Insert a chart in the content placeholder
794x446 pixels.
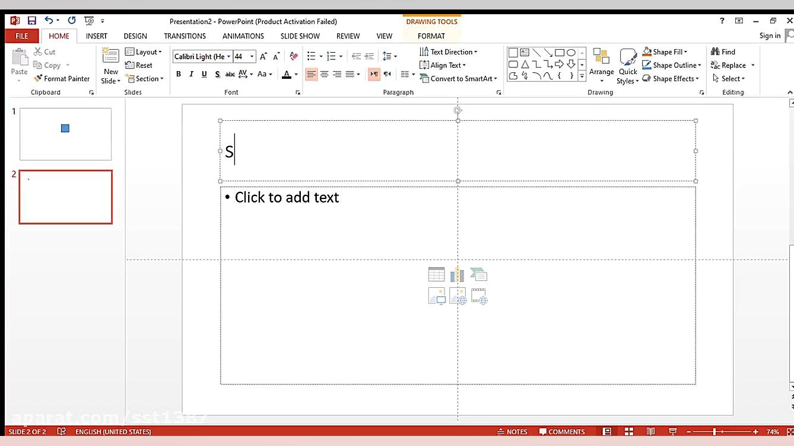pyautogui.click(x=458, y=274)
